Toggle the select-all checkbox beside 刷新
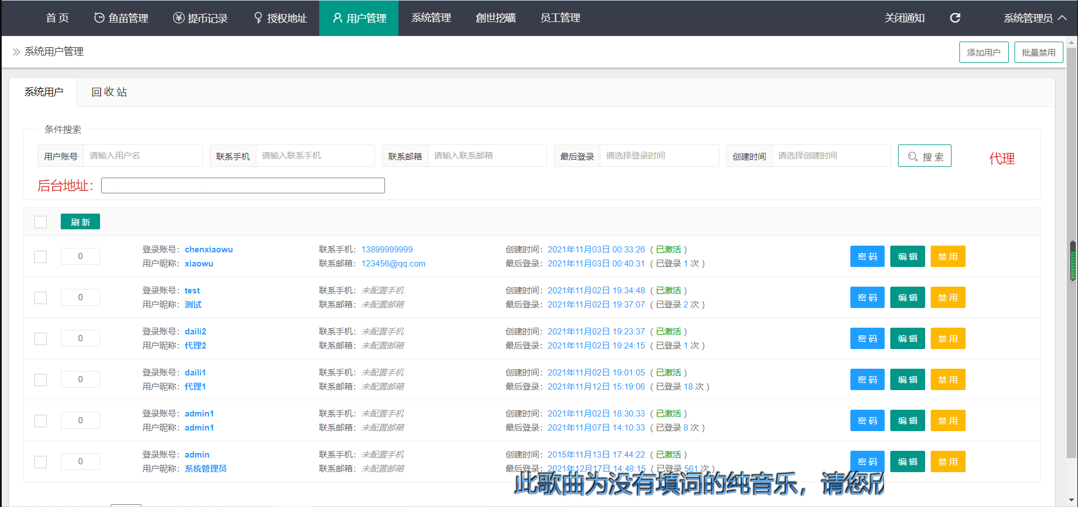 40,222
